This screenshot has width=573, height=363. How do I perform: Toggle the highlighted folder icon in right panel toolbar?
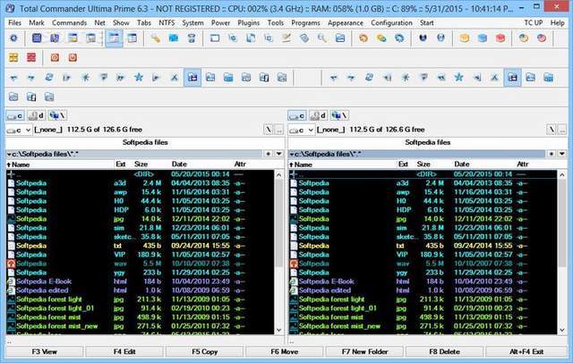[x=513, y=78]
